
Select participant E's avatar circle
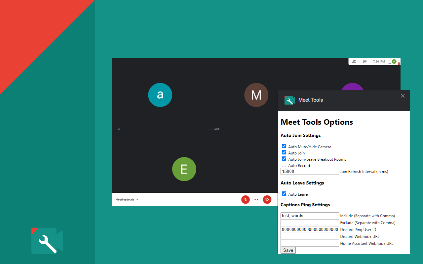point(184,169)
